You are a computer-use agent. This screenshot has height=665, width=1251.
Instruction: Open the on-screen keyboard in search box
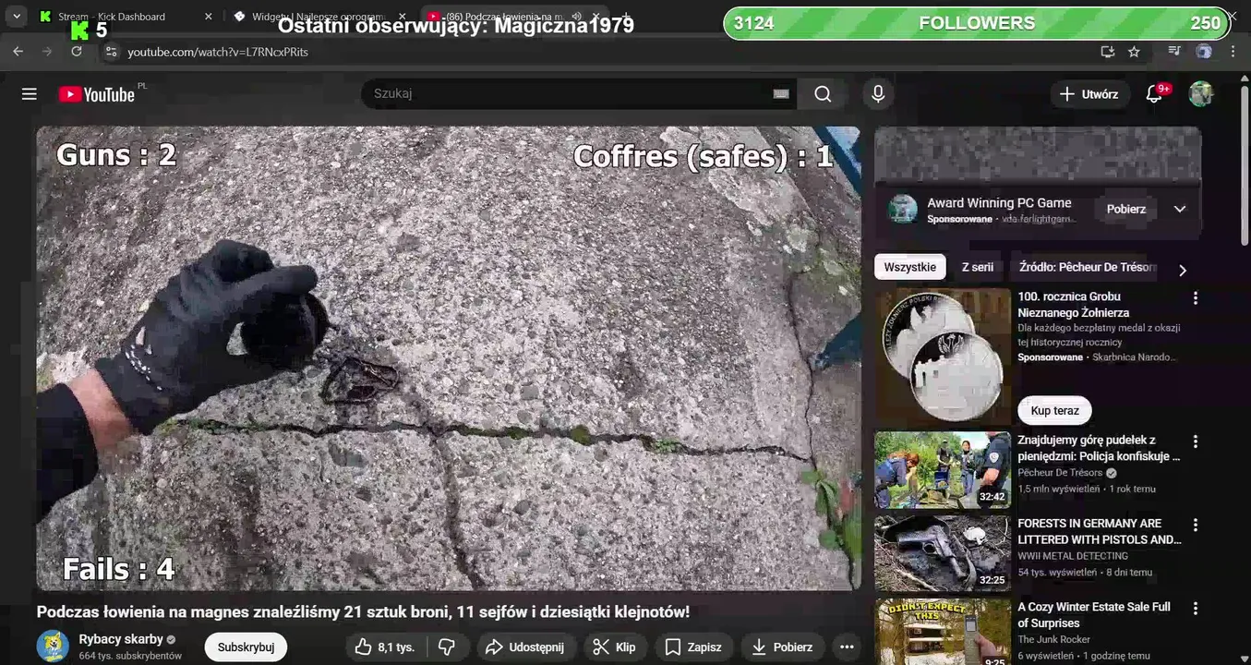781,93
